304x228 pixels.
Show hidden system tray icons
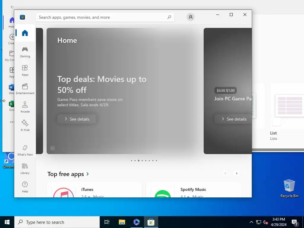251,222
